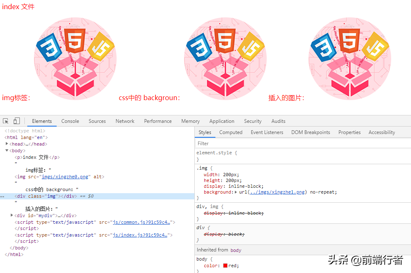
Task: Select the div class="img" DOM node
Action: point(97,196)
